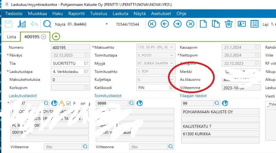This screenshot has height=153, width=276.
Task: Toggle the Factoring checkbox
Action: pyautogui.click(x=68, y=103)
